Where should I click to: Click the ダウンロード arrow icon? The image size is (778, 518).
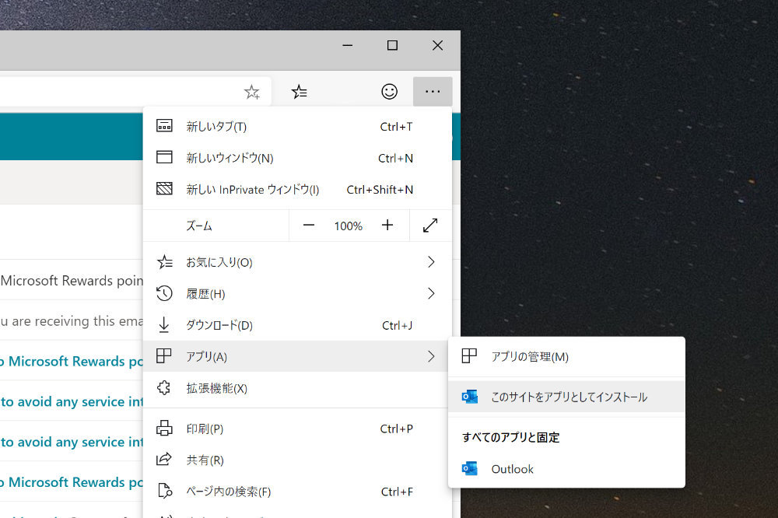click(163, 325)
